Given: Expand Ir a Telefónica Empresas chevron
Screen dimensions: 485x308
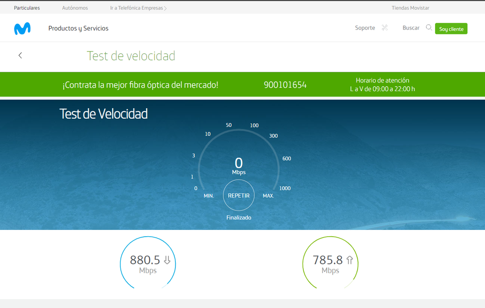Looking at the screenshot, I should pyautogui.click(x=166, y=8).
